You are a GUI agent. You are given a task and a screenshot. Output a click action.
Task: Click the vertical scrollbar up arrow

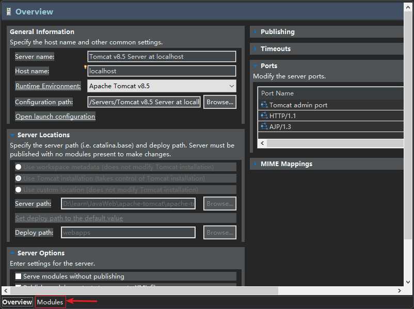408,7
